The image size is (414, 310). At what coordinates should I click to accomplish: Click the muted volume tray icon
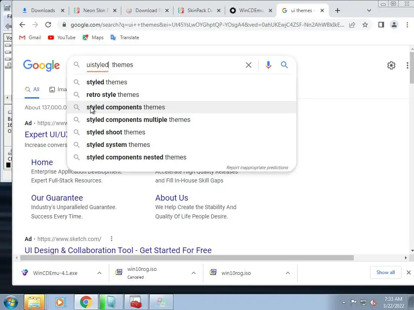[x=373, y=302]
